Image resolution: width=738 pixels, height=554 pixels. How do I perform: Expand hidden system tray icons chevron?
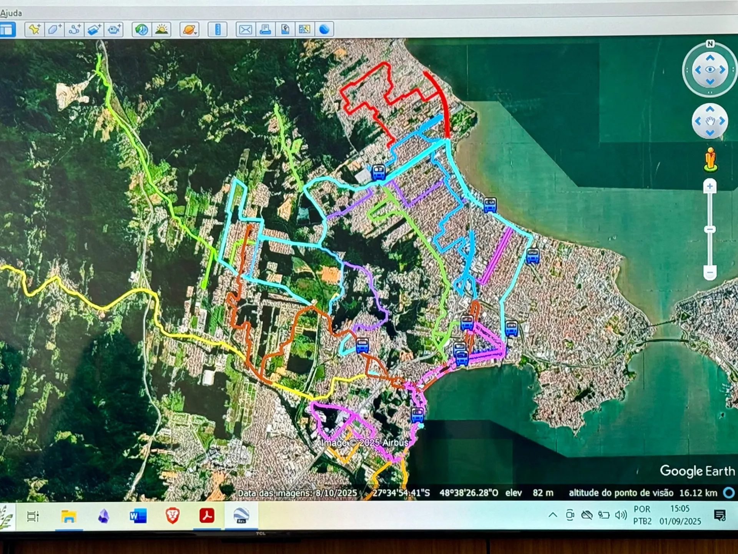(553, 515)
